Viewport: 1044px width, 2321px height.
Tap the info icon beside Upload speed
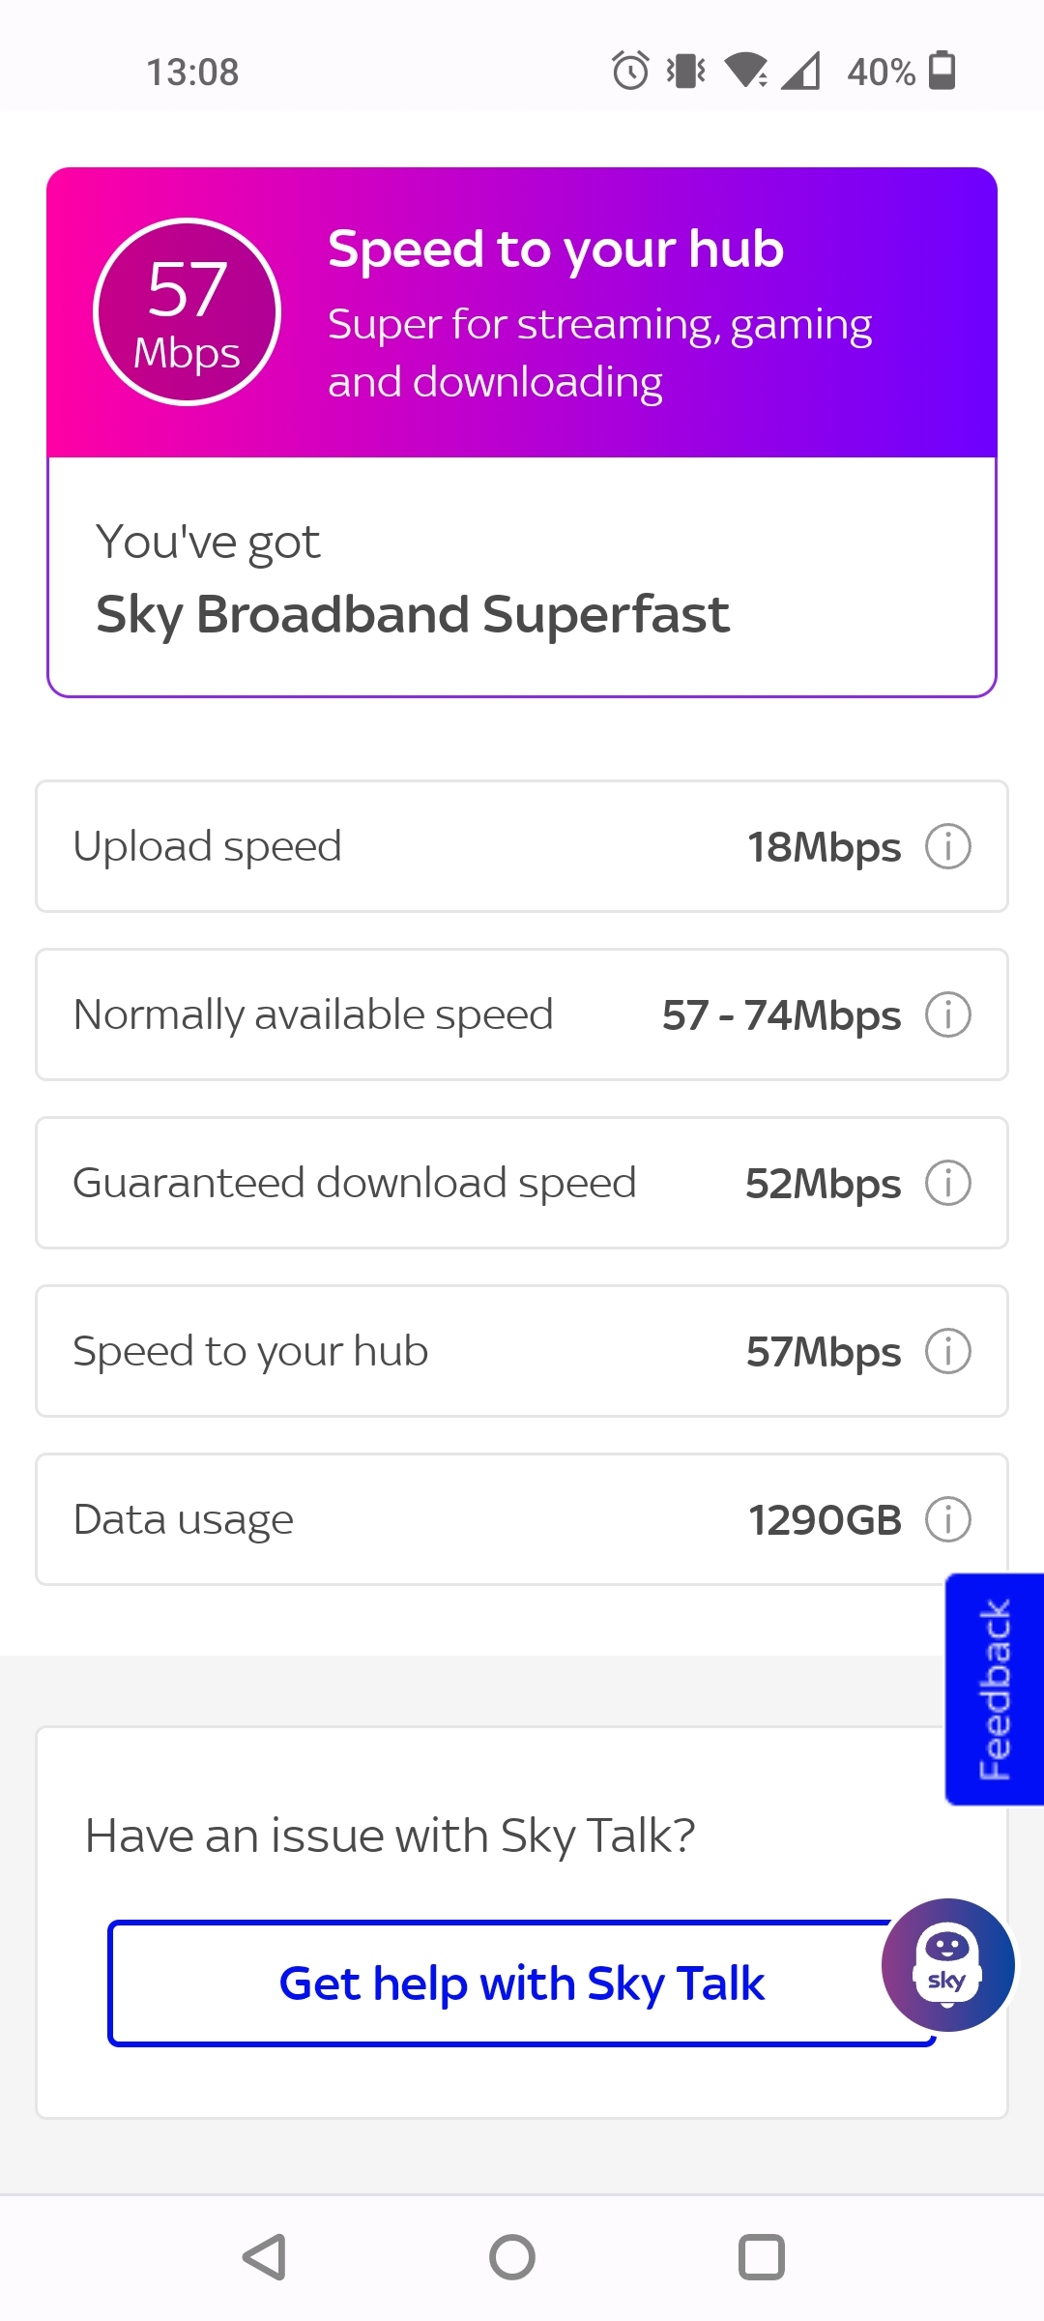947,846
